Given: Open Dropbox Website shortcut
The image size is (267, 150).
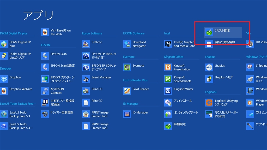Looking at the screenshot, I should coord(4,91).
